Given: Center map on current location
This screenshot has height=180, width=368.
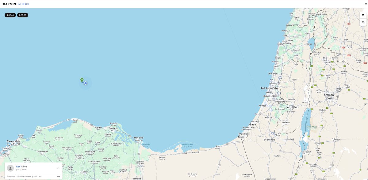Looking at the screenshot, I should [363, 22].
